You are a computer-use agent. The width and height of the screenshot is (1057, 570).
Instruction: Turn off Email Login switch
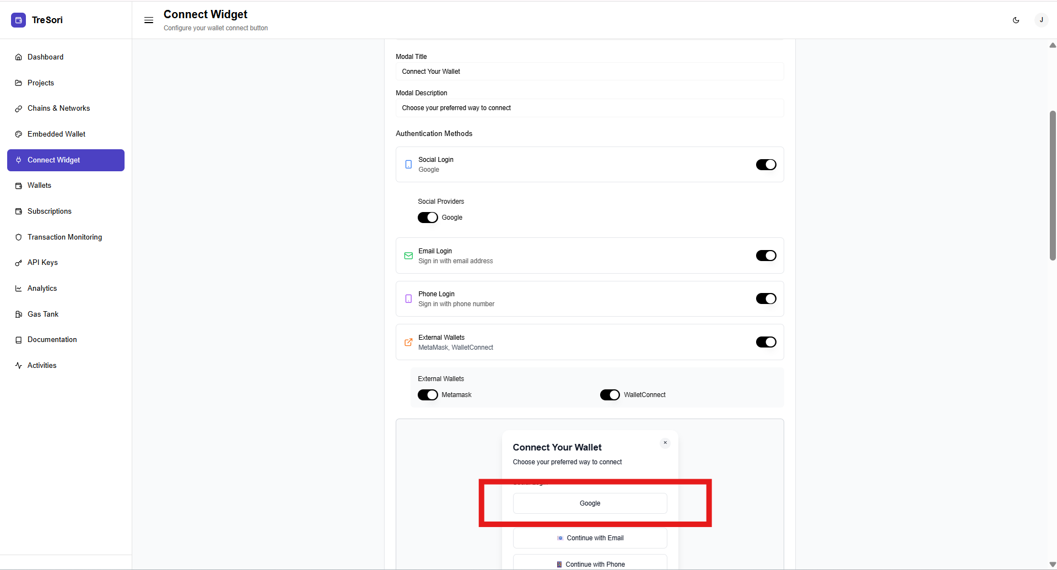point(765,256)
